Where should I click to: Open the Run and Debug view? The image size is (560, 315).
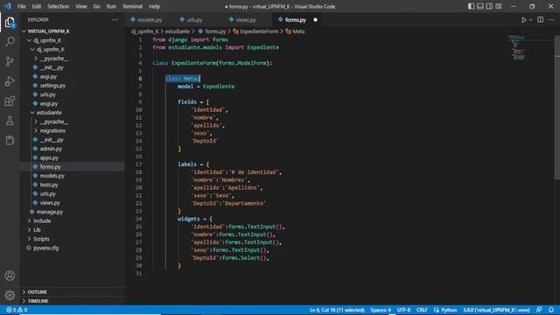point(10,81)
